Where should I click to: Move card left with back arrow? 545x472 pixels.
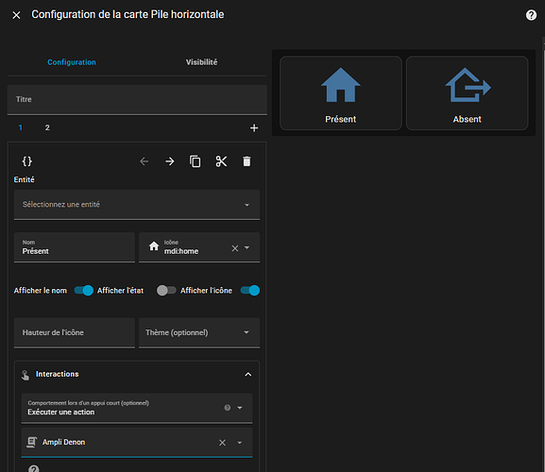[x=144, y=161]
